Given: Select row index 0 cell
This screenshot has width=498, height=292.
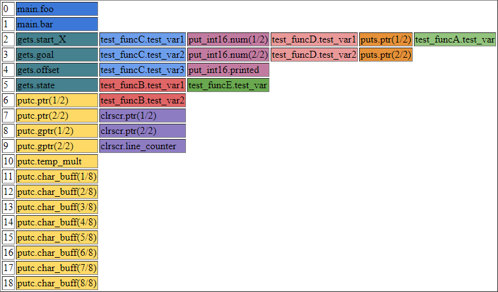Looking at the screenshot, I should (x=8, y=9).
